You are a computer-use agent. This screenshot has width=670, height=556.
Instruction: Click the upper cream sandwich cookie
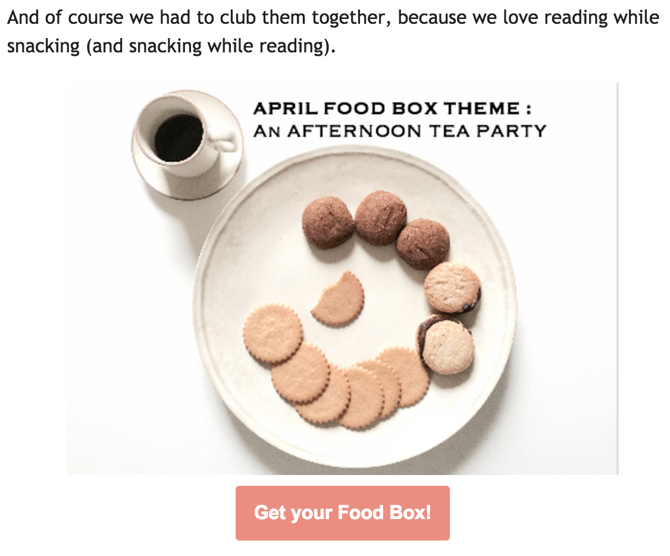coord(452,288)
